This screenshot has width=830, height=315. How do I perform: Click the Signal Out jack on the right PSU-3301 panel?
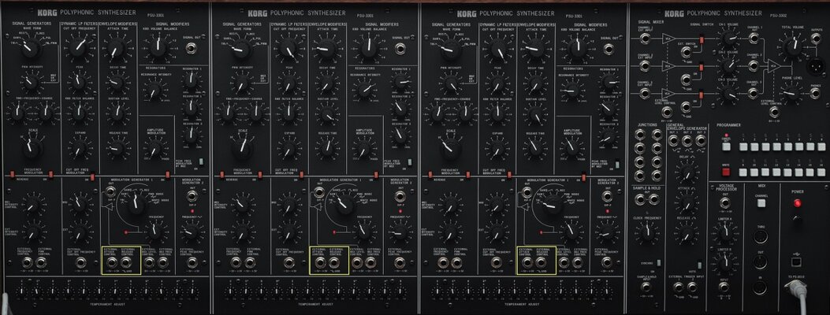609,49
